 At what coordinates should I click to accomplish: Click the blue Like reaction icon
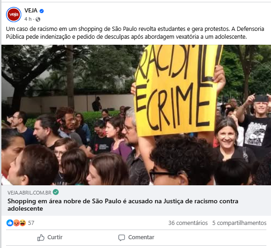pyautogui.click(x=10, y=223)
